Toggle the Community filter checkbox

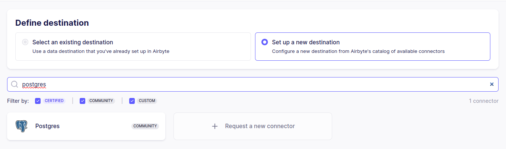pos(83,101)
